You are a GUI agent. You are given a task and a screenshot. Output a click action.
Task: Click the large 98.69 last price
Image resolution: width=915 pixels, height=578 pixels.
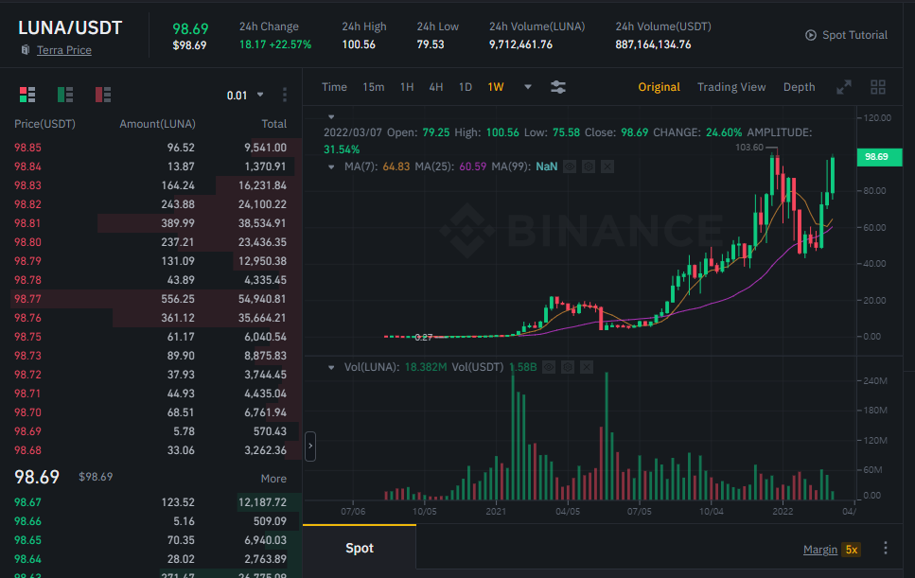point(37,477)
